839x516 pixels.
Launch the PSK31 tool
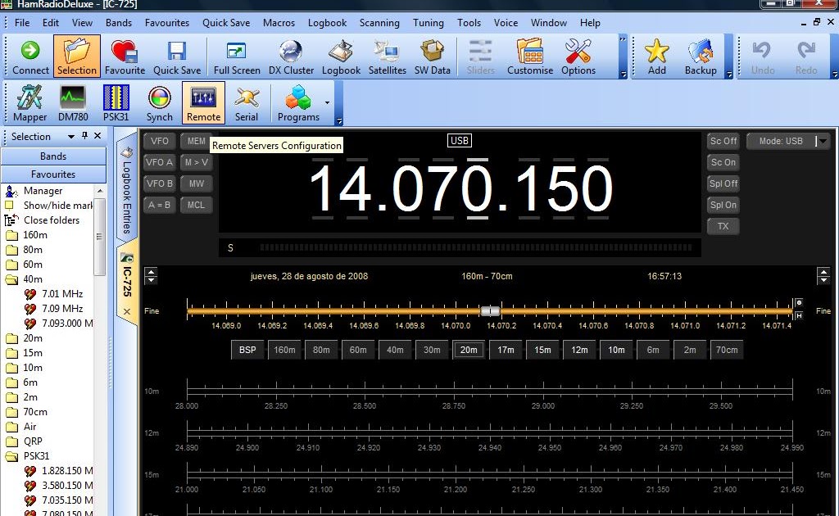[115, 102]
